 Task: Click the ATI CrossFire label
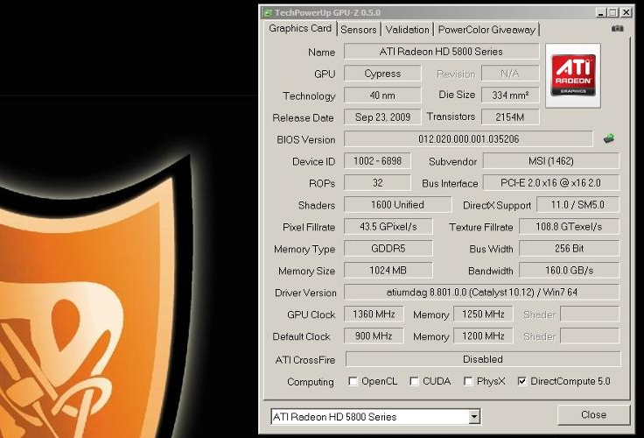[x=305, y=360]
